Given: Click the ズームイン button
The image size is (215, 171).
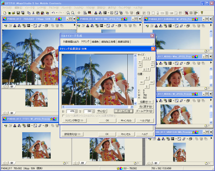Looking at the screenshot, I should pyautogui.click(x=123, y=111).
